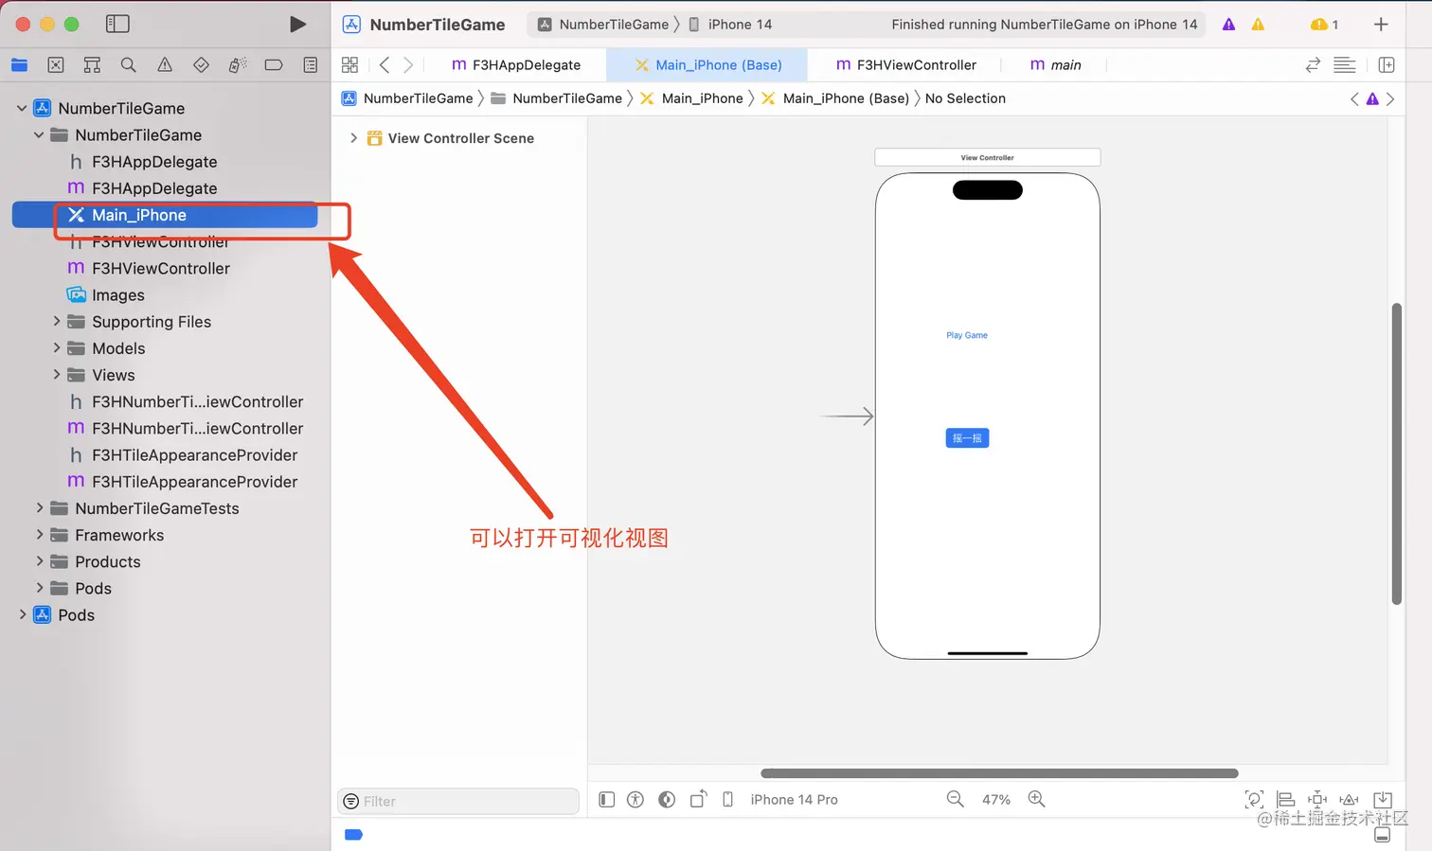Viewport: 1432px width, 851px height.
Task: Collapse the NumberTileGame group folder
Action: point(39,134)
